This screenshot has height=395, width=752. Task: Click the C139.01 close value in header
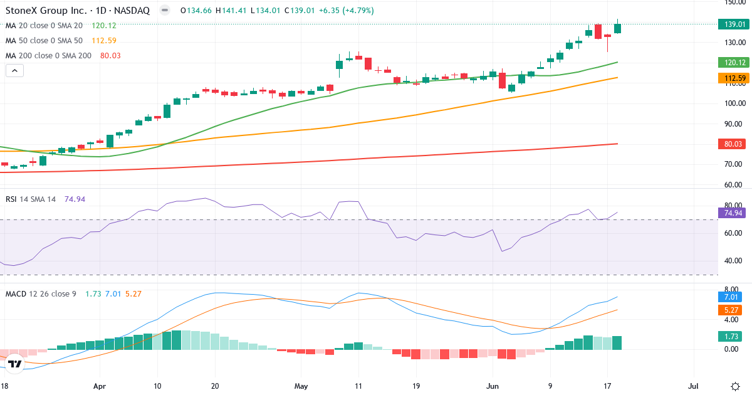299,11
